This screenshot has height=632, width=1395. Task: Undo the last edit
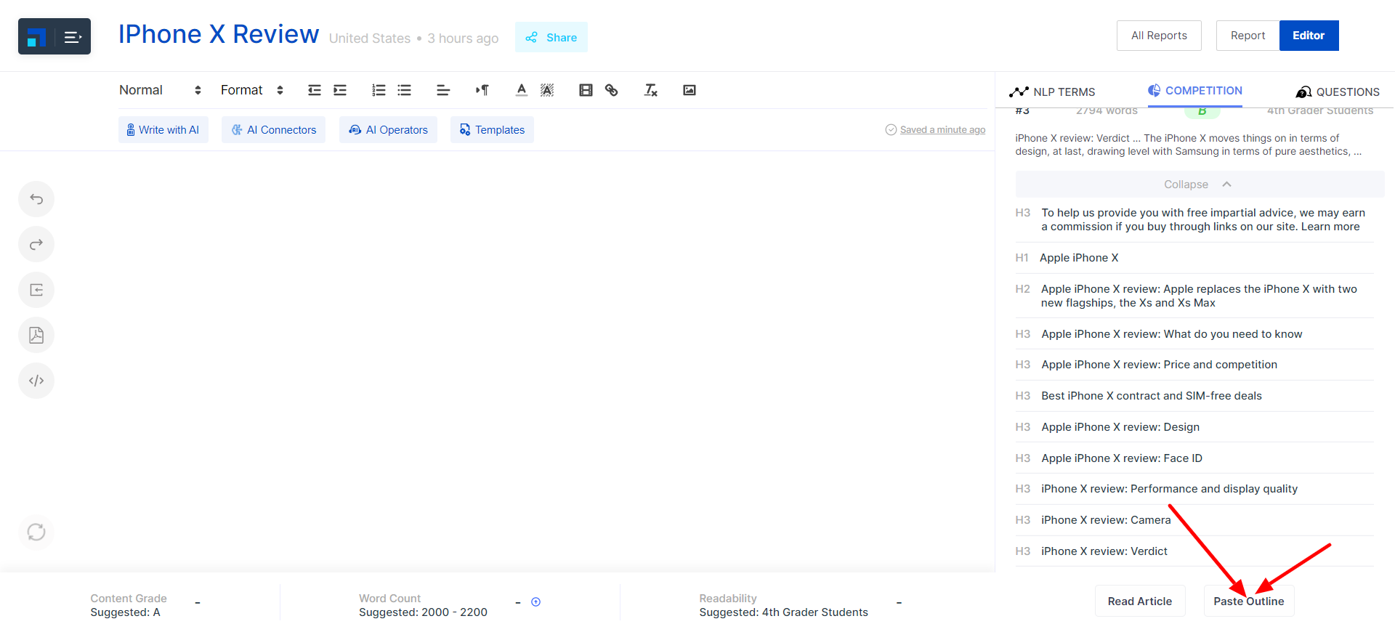click(36, 199)
